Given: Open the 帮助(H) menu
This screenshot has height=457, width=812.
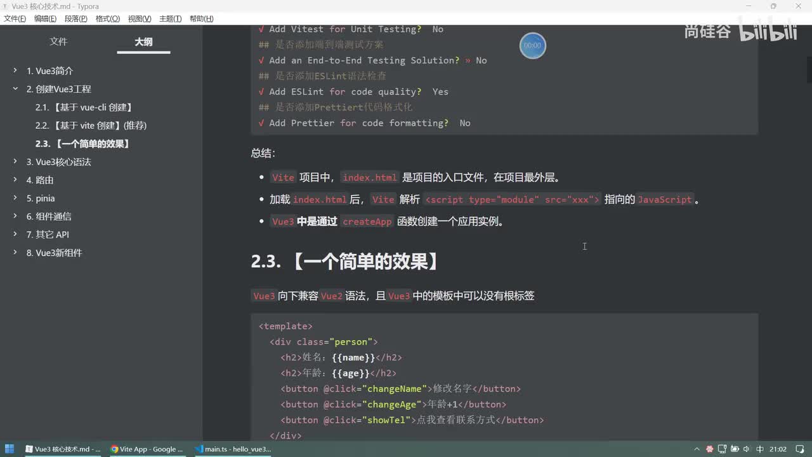Looking at the screenshot, I should (201, 18).
